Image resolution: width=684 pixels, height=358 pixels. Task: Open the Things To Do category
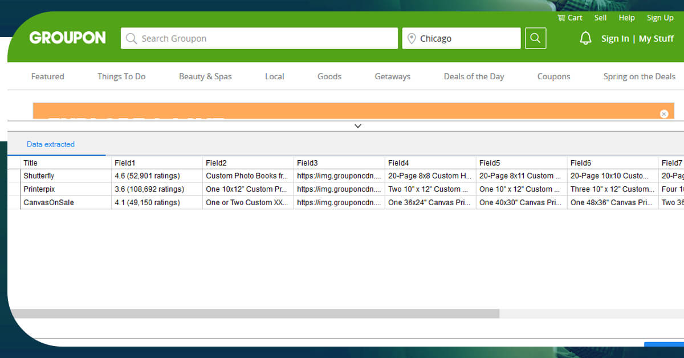pyautogui.click(x=121, y=76)
